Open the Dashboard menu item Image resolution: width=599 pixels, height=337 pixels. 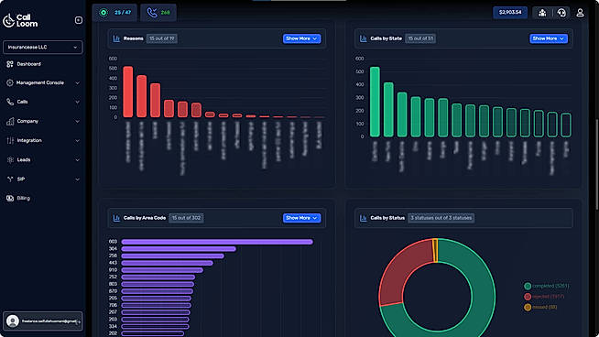click(28, 64)
